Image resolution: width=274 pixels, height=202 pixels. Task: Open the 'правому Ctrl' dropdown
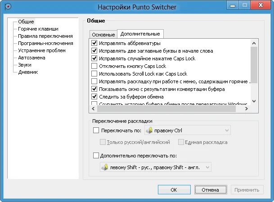(x=187, y=130)
